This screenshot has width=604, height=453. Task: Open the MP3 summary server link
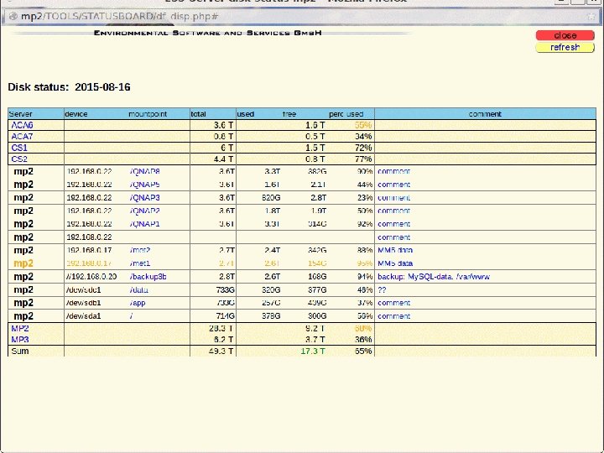pyautogui.click(x=20, y=340)
